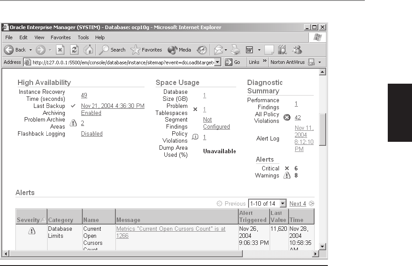Open the Database Size 1 link
The height and width of the screenshot is (266, 412).
tap(205, 95)
